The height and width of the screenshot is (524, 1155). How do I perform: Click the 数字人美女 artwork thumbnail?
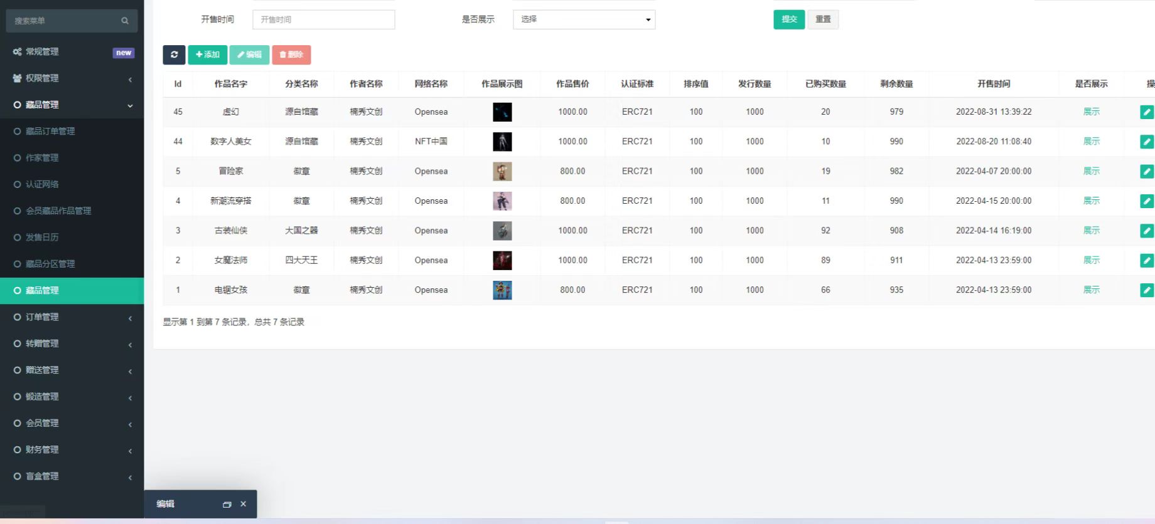point(502,142)
